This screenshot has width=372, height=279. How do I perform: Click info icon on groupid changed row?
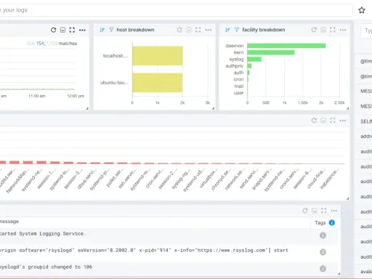pyautogui.click(x=323, y=269)
